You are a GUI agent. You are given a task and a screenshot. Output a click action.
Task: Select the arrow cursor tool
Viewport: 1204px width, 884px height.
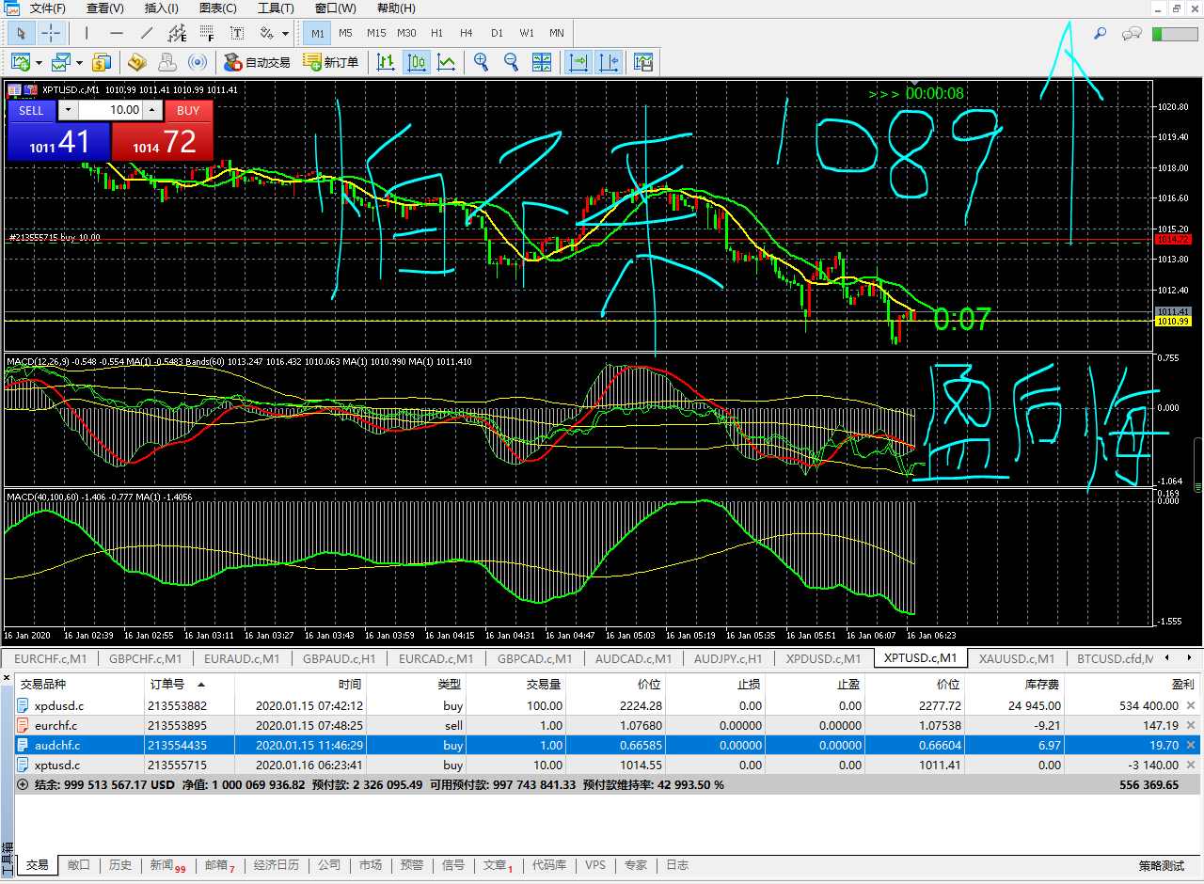[x=23, y=34]
